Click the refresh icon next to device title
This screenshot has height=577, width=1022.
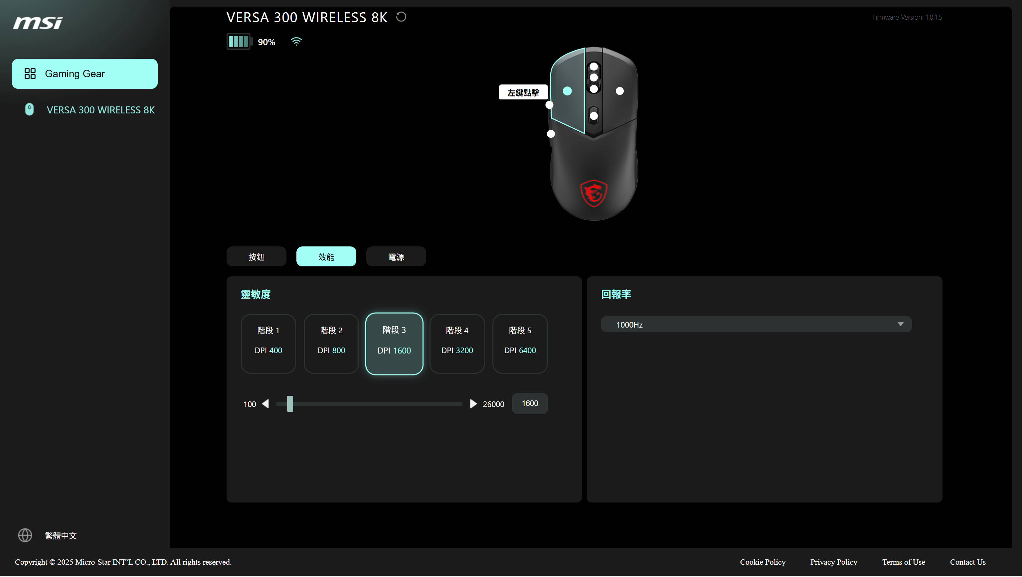point(401,17)
